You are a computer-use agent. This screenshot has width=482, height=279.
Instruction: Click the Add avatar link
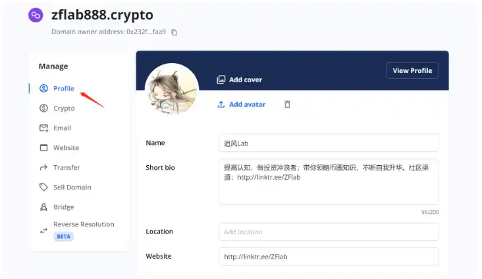coord(247,105)
